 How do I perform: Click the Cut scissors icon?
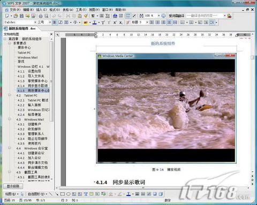[x=68, y=16]
